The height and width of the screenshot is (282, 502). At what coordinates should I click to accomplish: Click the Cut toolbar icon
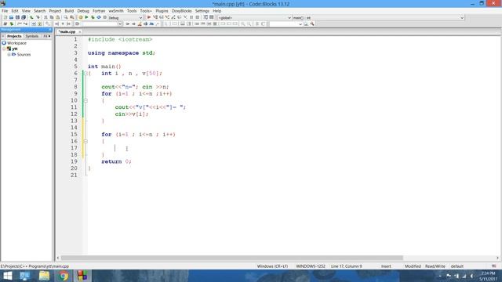coord(45,17)
